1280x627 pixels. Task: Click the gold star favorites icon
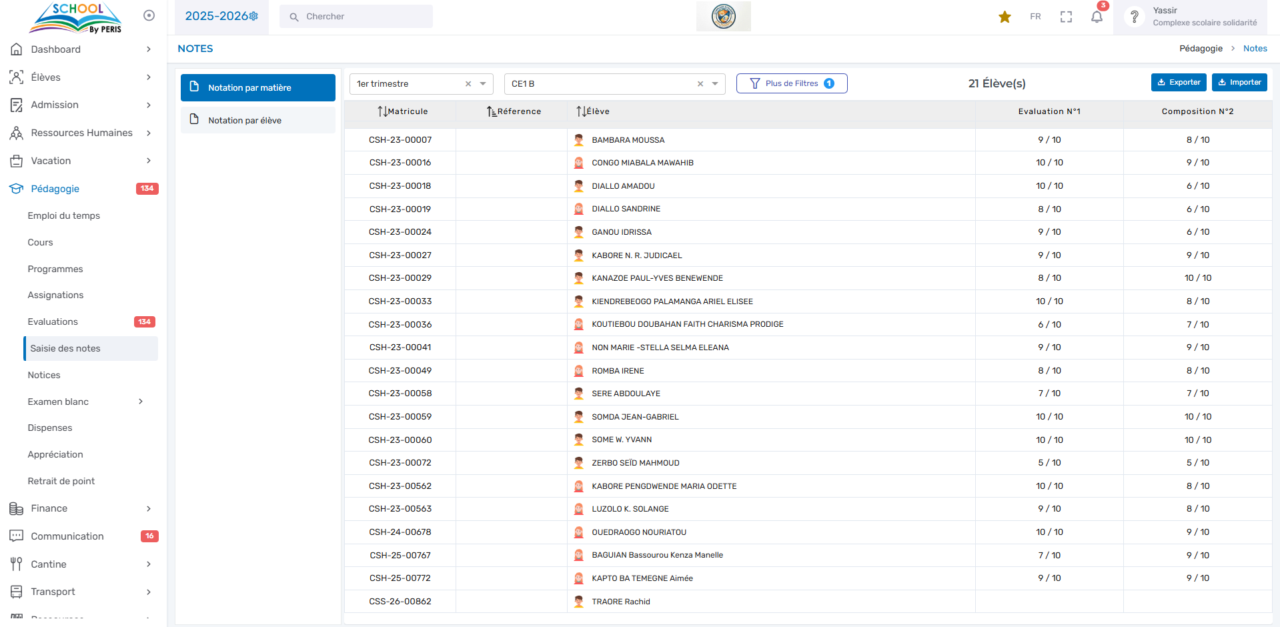coord(1005,17)
